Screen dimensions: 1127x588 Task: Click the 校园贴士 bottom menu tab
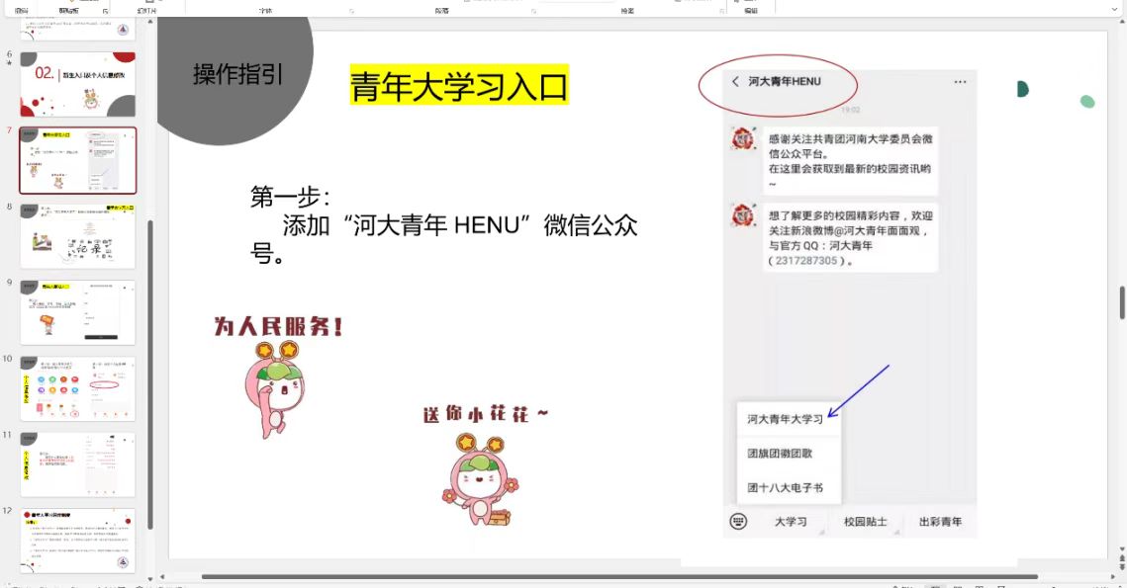(866, 522)
